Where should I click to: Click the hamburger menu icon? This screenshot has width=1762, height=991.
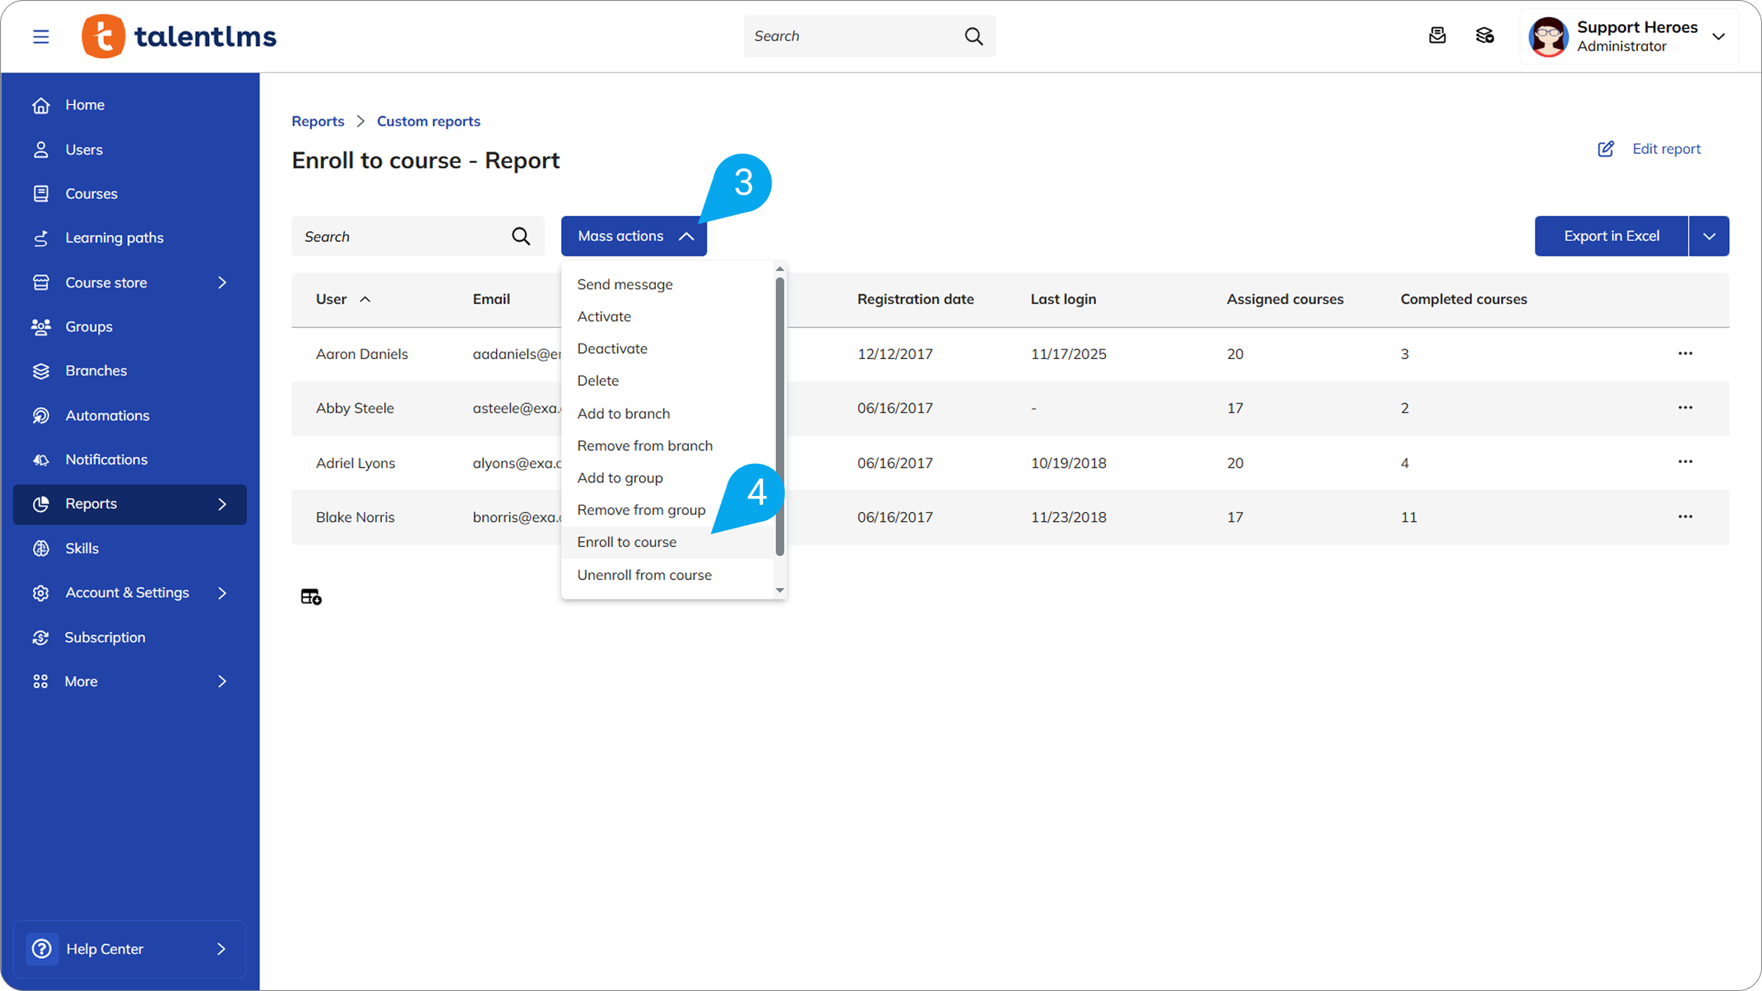[x=41, y=36]
